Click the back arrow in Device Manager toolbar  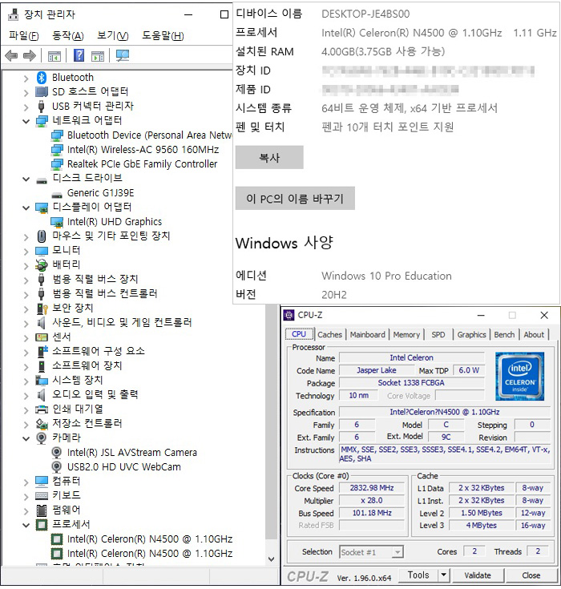tap(11, 56)
